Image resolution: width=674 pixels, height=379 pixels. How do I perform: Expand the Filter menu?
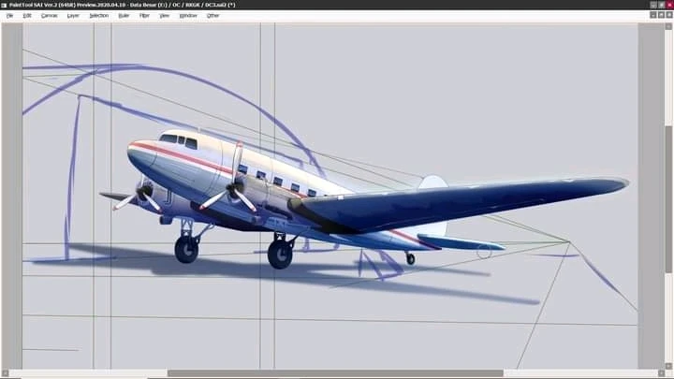click(x=144, y=16)
